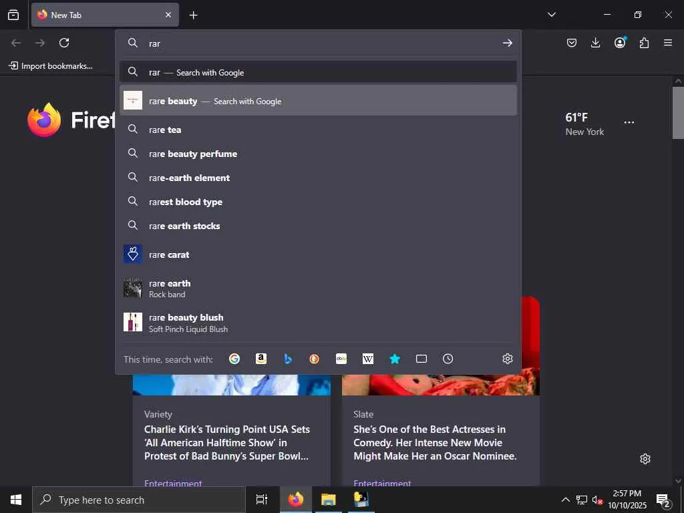
Task: Choose the 'rare-earth element' suggestion
Action: click(319, 178)
